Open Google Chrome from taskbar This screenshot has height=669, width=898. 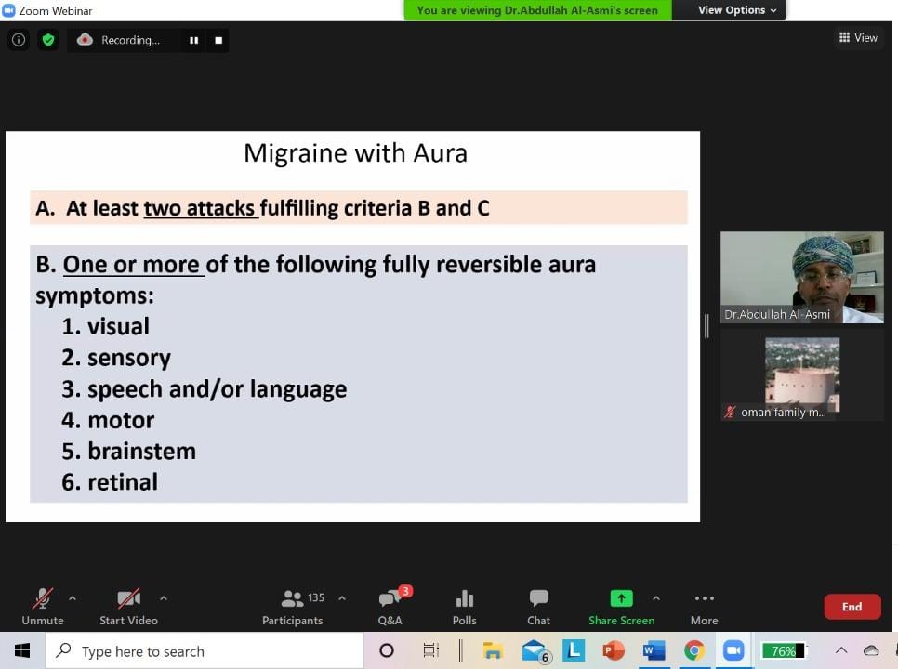(693, 650)
